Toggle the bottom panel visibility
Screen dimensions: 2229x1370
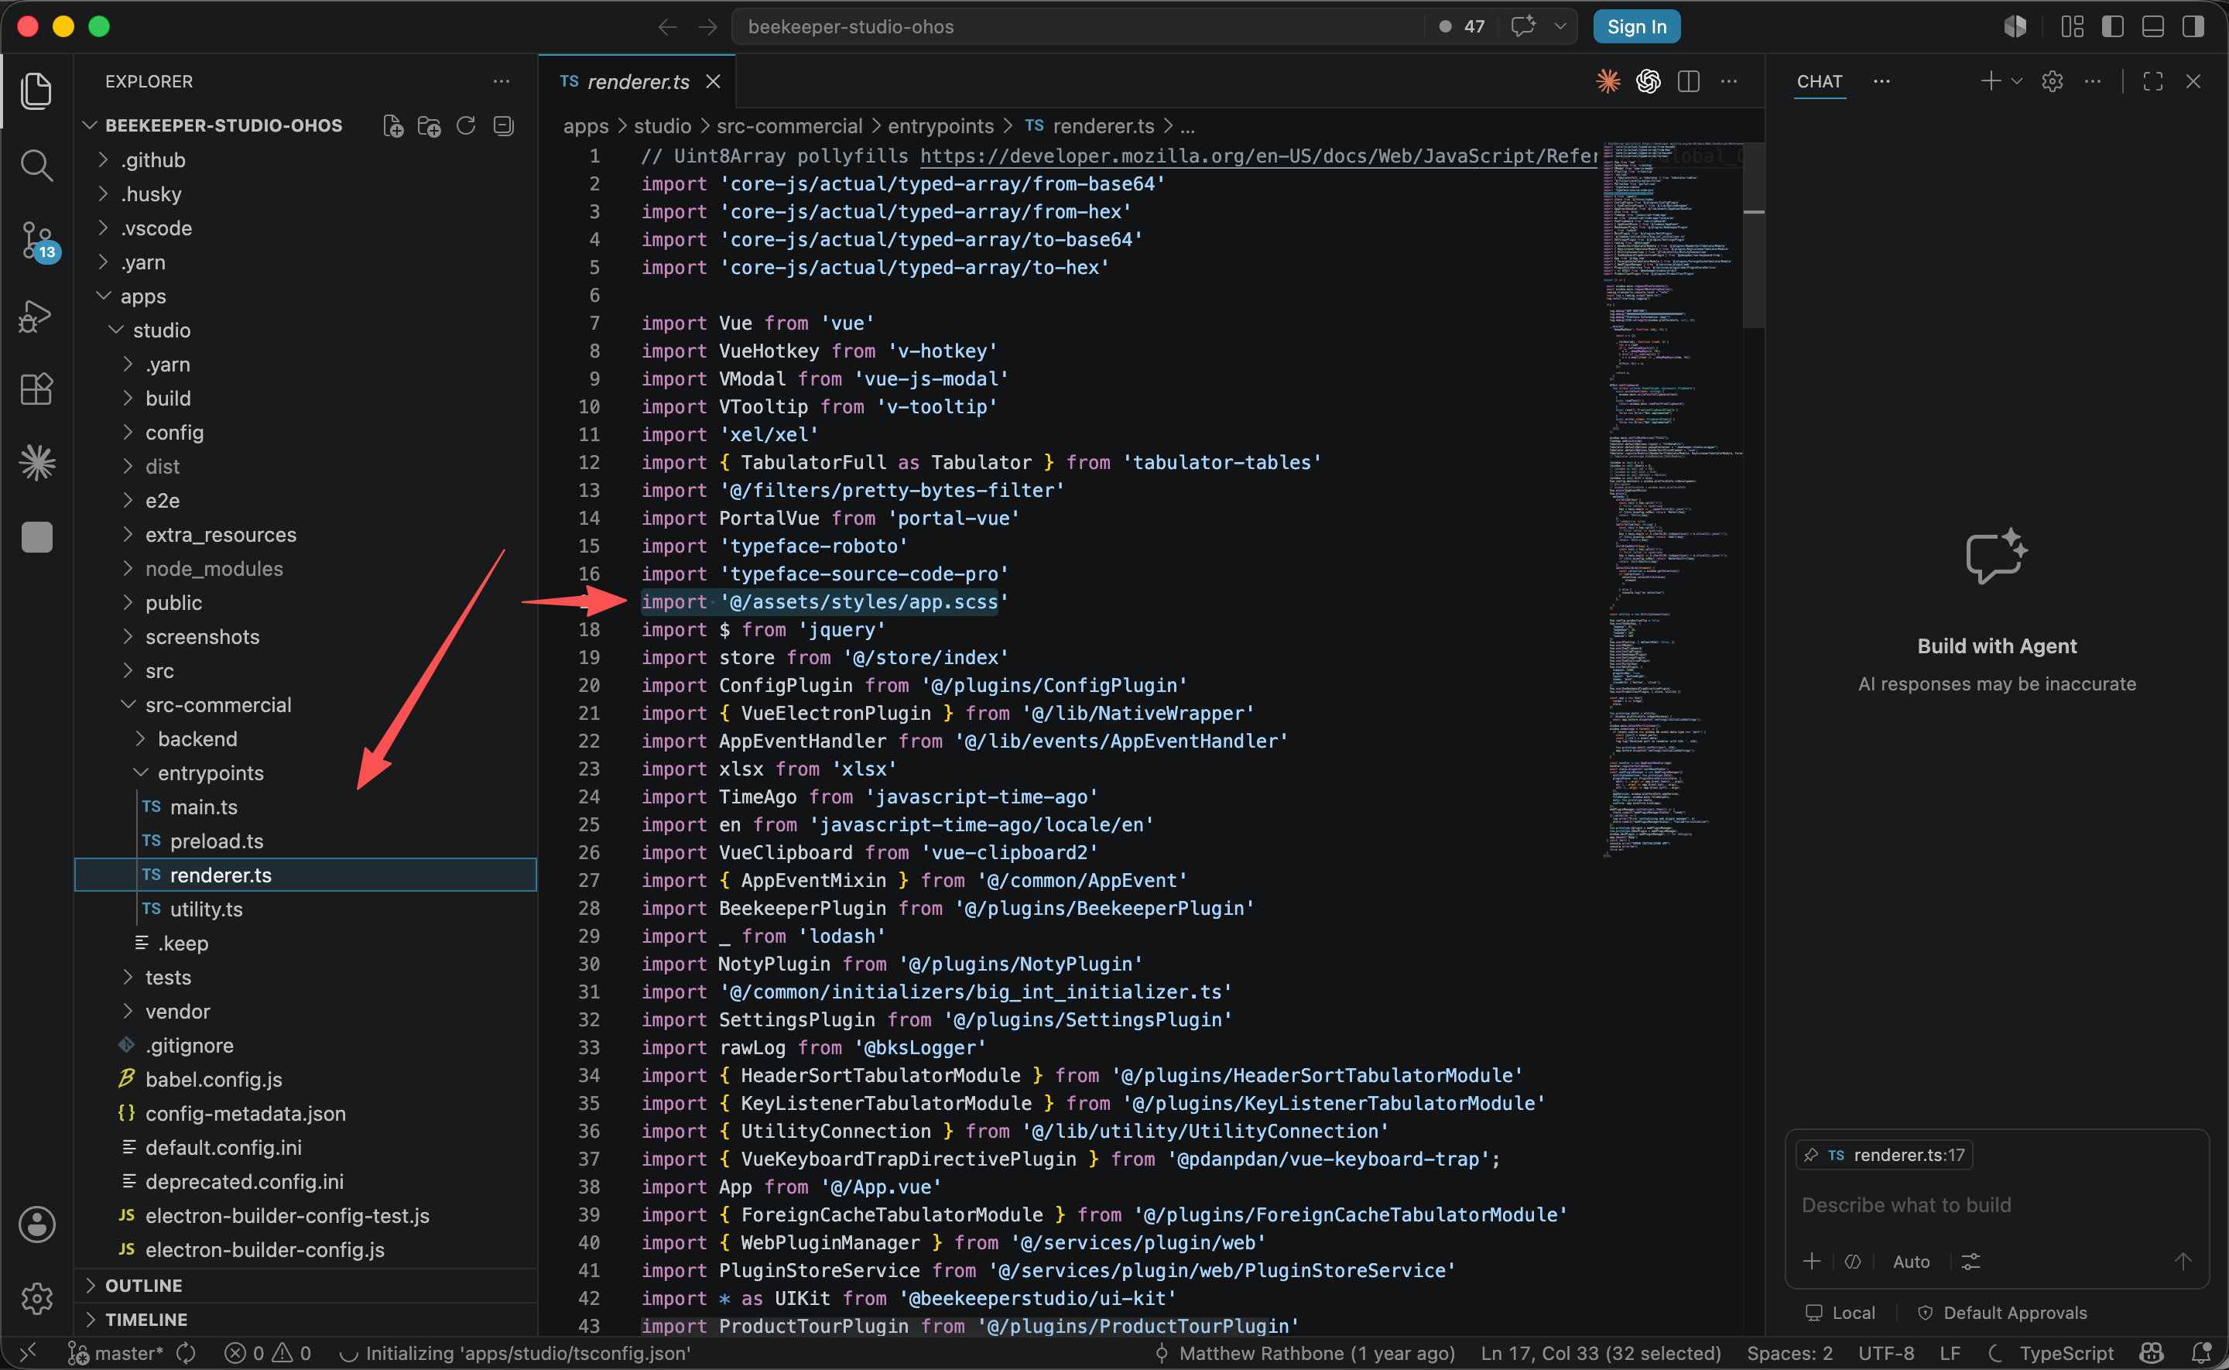tap(2153, 26)
